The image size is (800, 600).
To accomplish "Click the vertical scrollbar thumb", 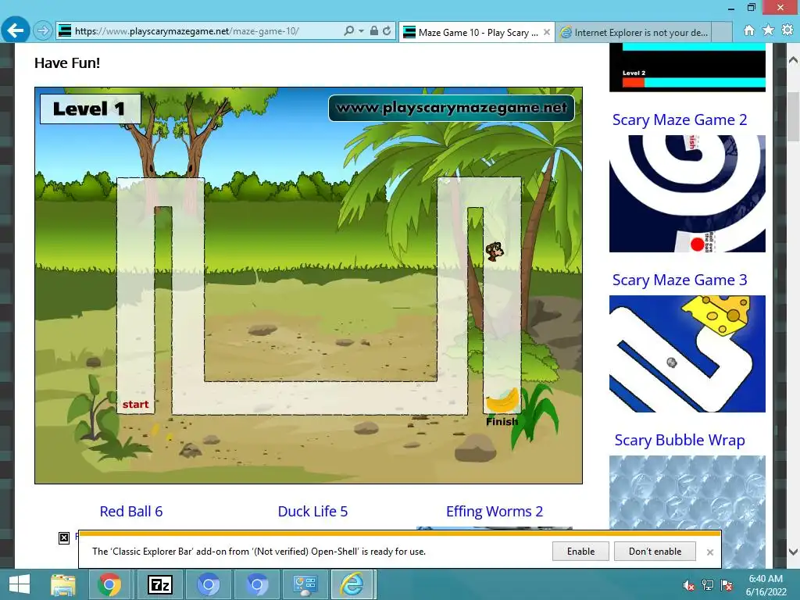I will (x=794, y=116).
